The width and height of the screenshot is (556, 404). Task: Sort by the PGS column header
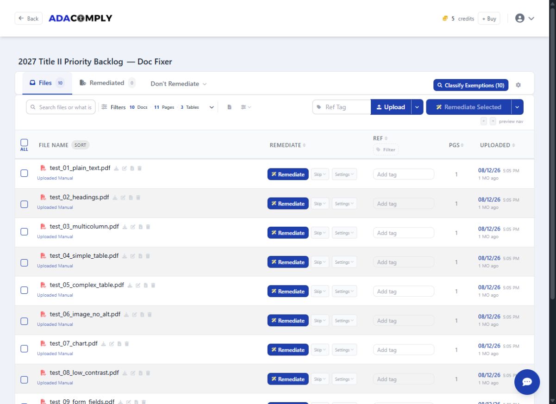point(456,145)
